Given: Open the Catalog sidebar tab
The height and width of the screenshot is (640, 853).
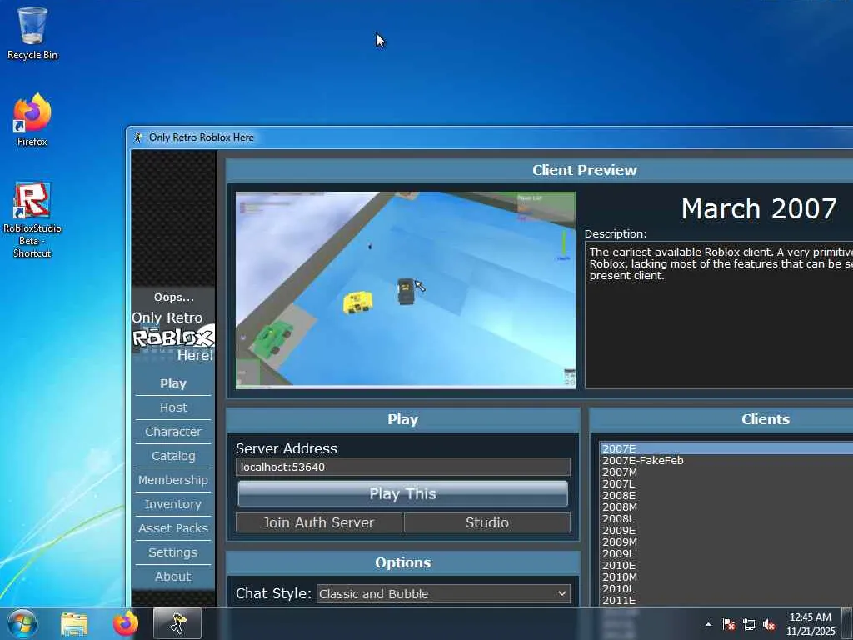Looking at the screenshot, I should point(173,456).
